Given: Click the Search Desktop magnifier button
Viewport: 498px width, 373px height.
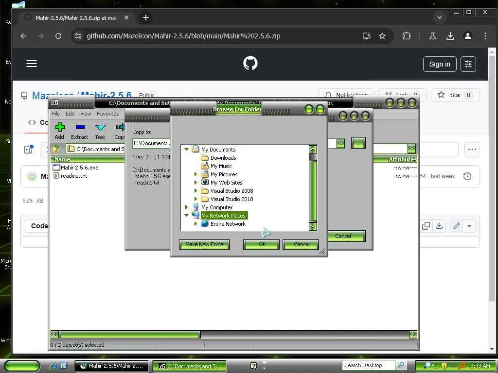Looking at the screenshot, I should tap(401, 365).
